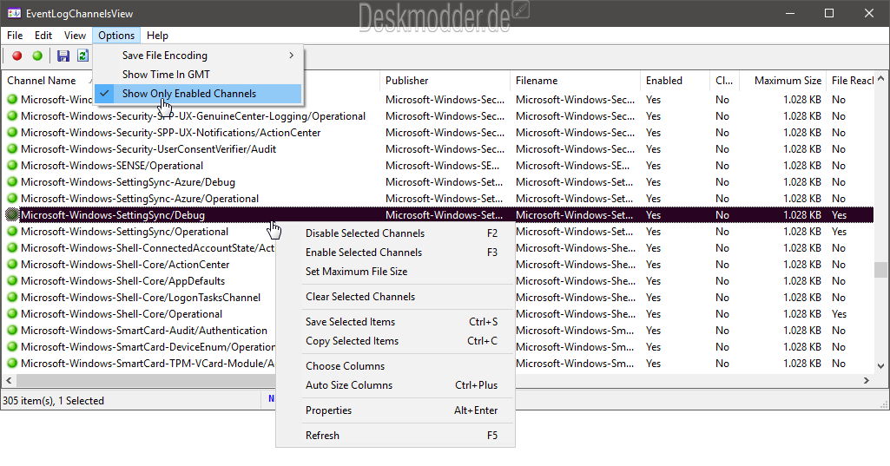Image resolution: width=890 pixels, height=466 pixels.
Task: Select Set Maximum File Size
Action: (x=396, y=272)
